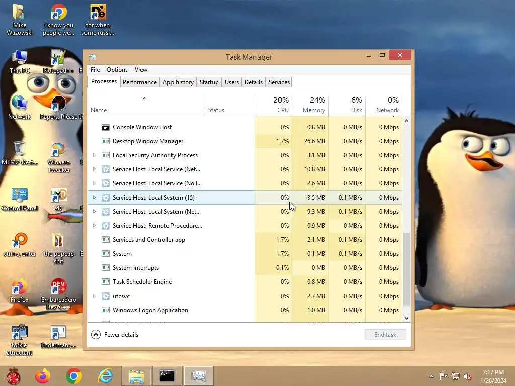515x386 pixels.
Task: Sort processes by Name column
Action: tap(146, 105)
